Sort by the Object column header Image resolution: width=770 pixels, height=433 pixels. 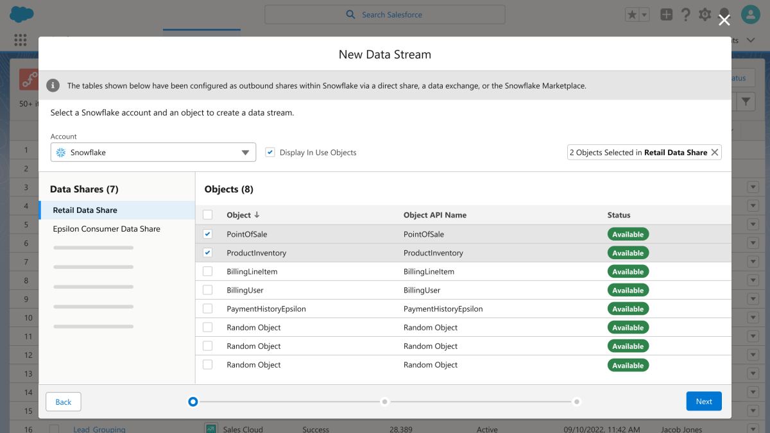pyautogui.click(x=243, y=215)
